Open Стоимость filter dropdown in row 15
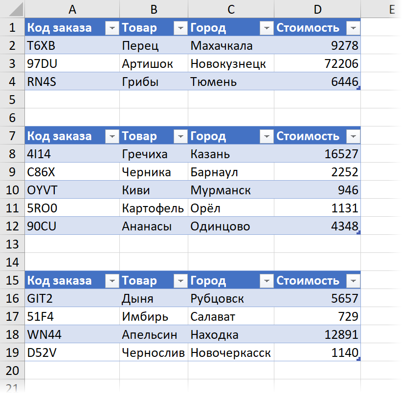The height and width of the screenshot is (393, 402). coord(353,281)
